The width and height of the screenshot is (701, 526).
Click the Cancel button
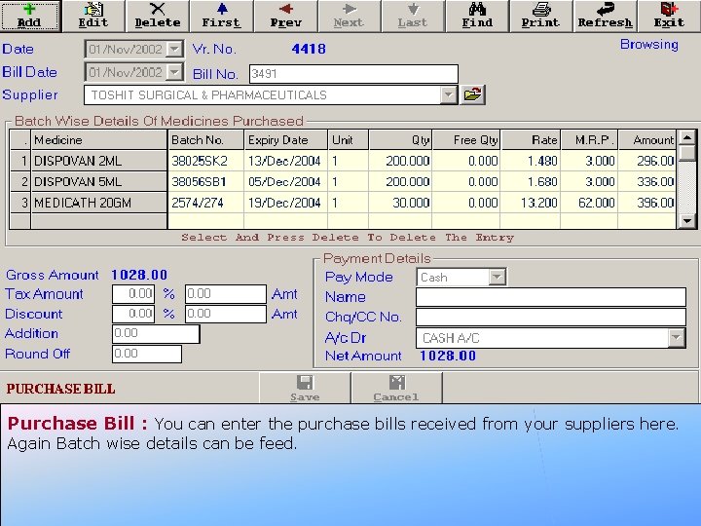[396, 389]
